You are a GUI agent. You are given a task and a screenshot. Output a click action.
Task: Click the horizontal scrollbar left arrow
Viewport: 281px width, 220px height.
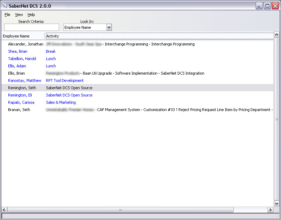click(4, 210)
